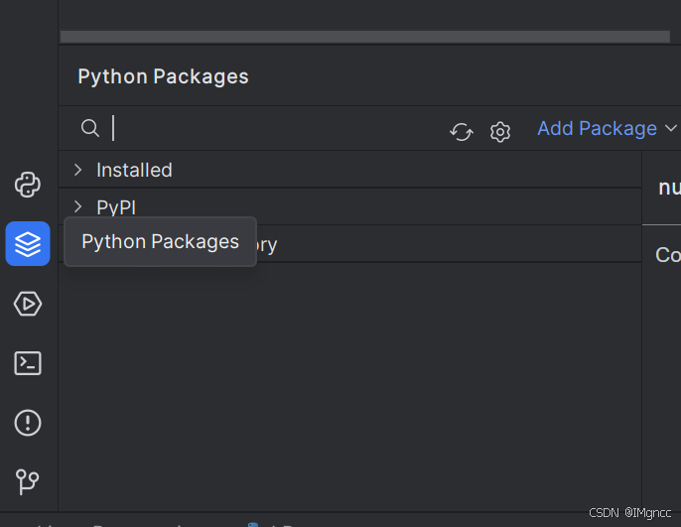
Task: Click the Python Packages panel title
Action: point(163,76)
